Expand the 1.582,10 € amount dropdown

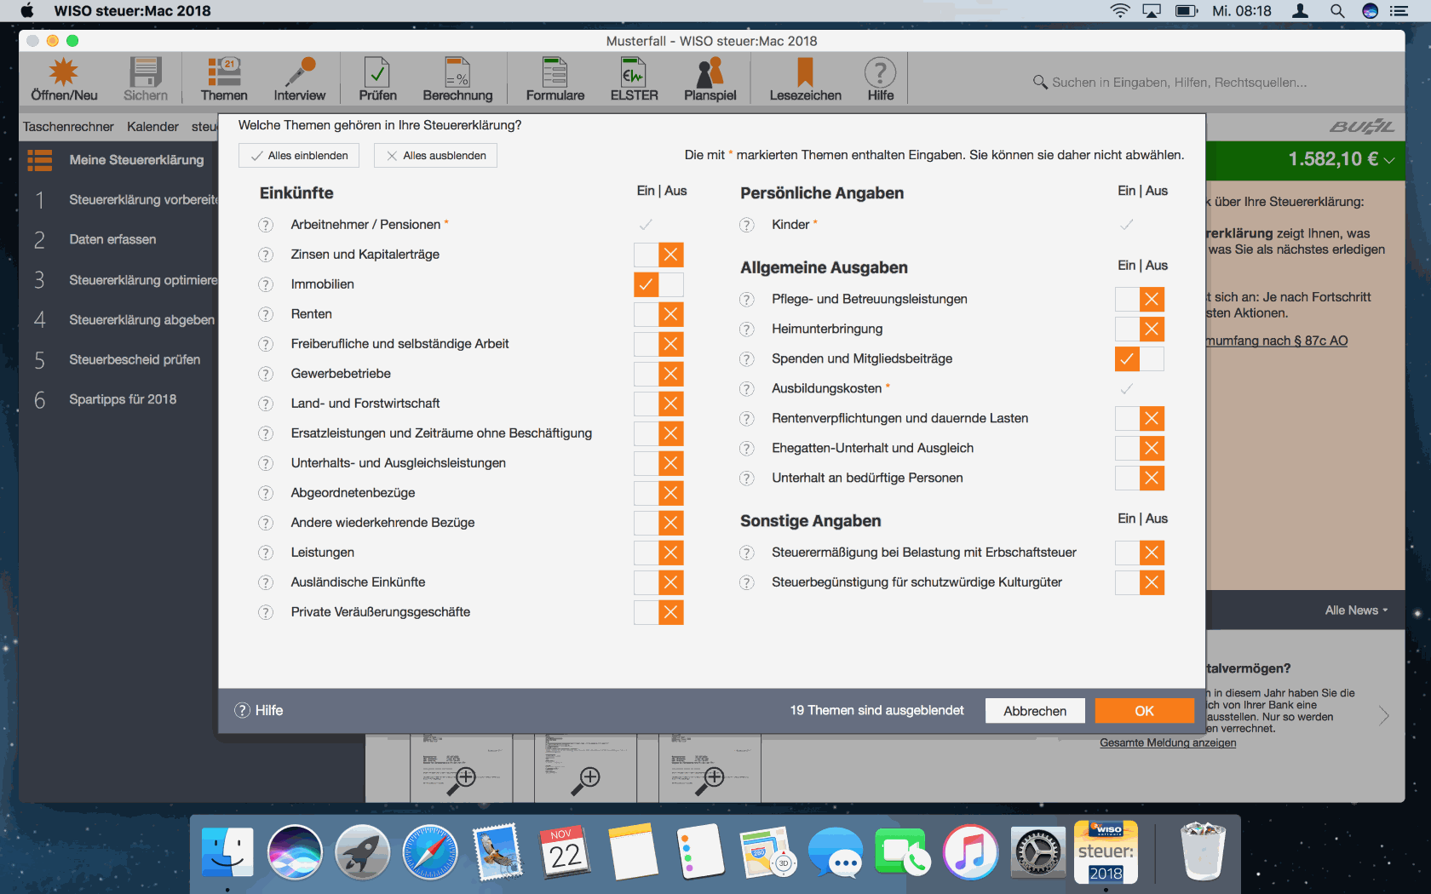pos(1389,160)
